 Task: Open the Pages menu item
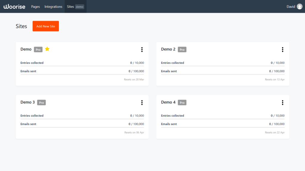point(35,7)
